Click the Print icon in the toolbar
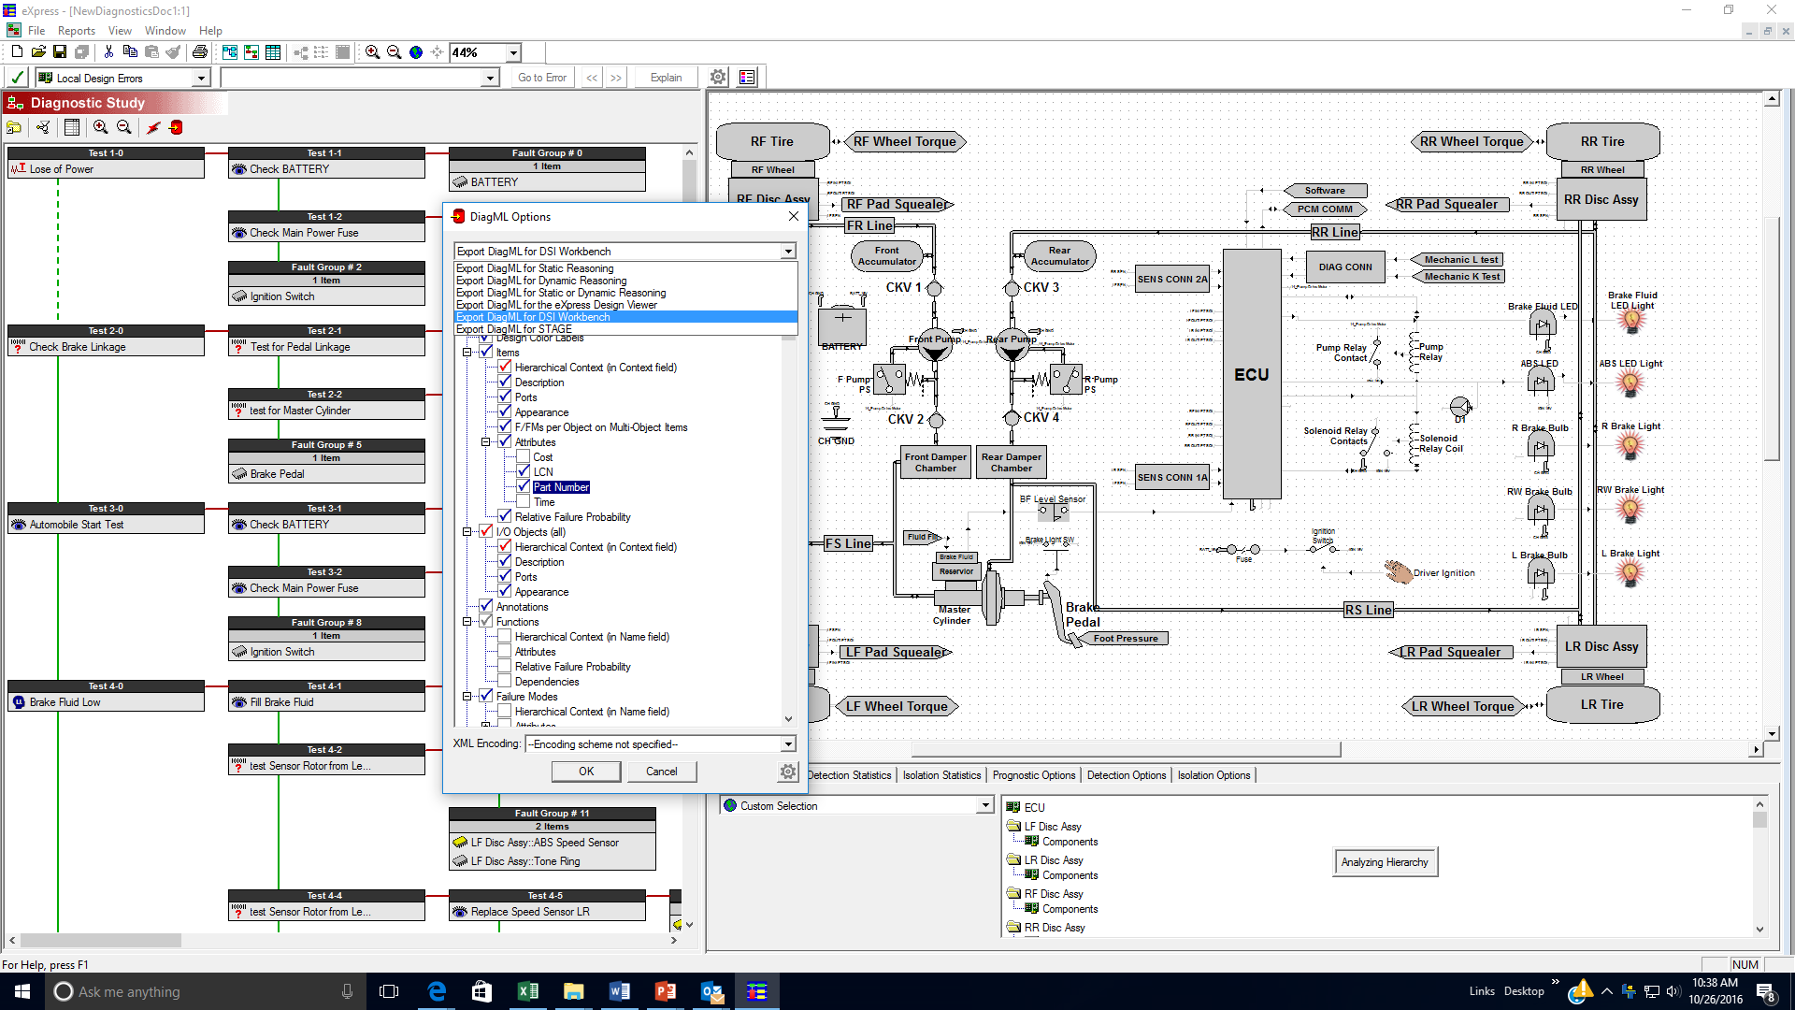Viewport: 1795px width, 1010px height. pyautogui.click(x=199, y=52)
